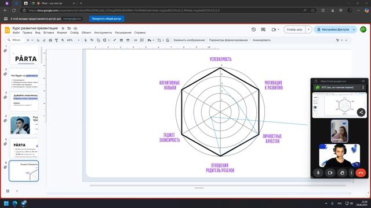371x208 pixels.
Task: Open the Файл menu
Action: click(x=16, y=32)
